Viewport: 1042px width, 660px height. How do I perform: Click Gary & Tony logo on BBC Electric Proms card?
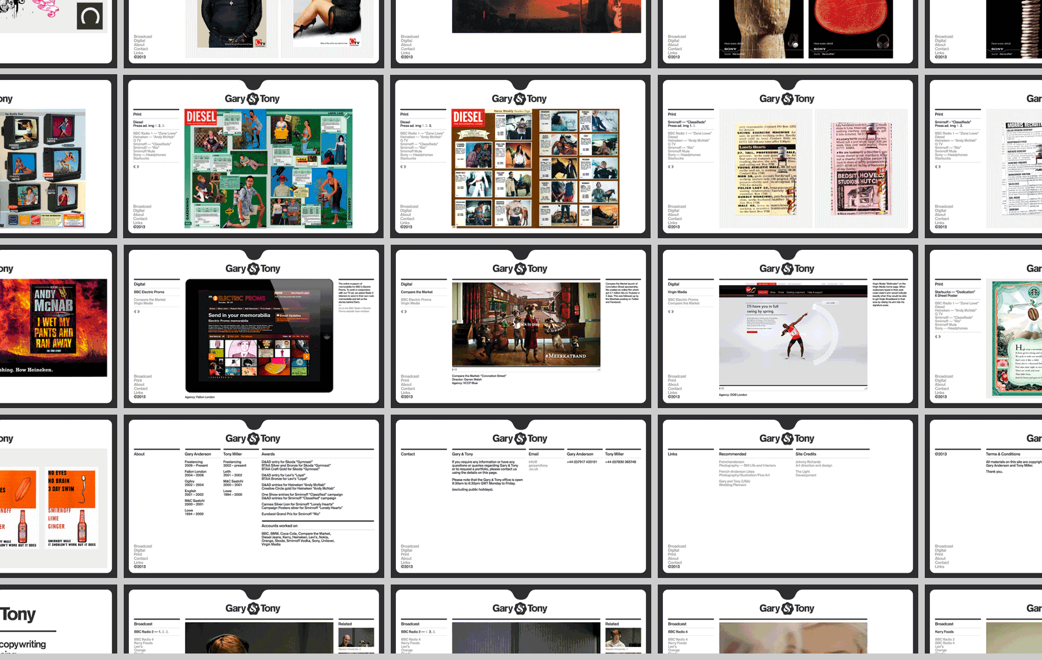coord(253,269)
